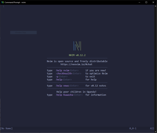Close the Command Prompt nvim window
157x133 pixels.
153,2
